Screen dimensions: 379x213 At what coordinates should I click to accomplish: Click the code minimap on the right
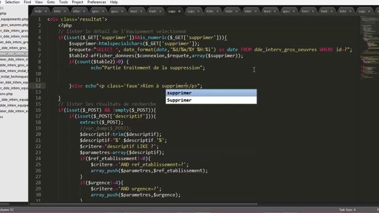pyautogui.click(x=369, y=49)
